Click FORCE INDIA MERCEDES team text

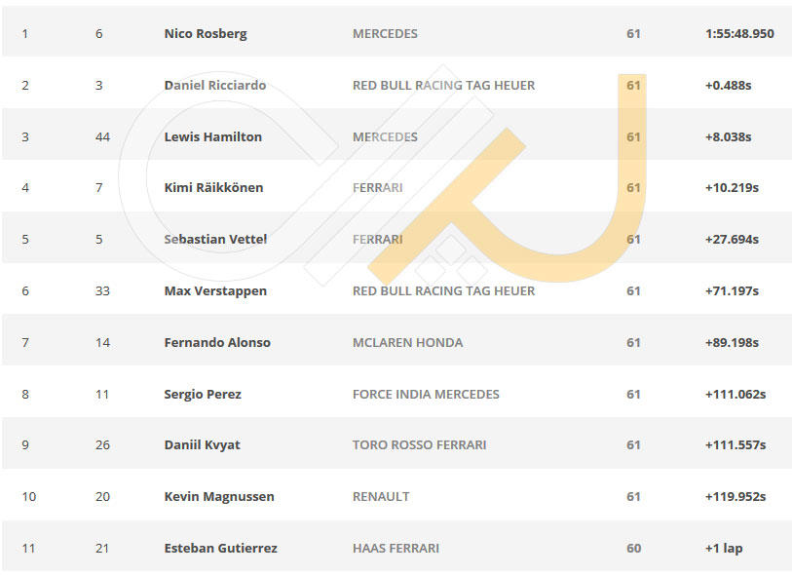pos(426,394)
